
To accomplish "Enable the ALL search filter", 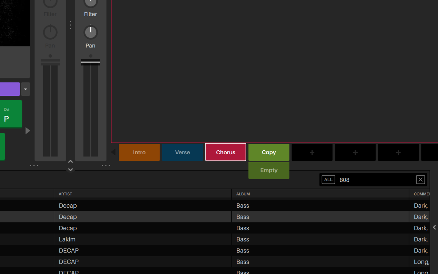I will click(328, 179).
